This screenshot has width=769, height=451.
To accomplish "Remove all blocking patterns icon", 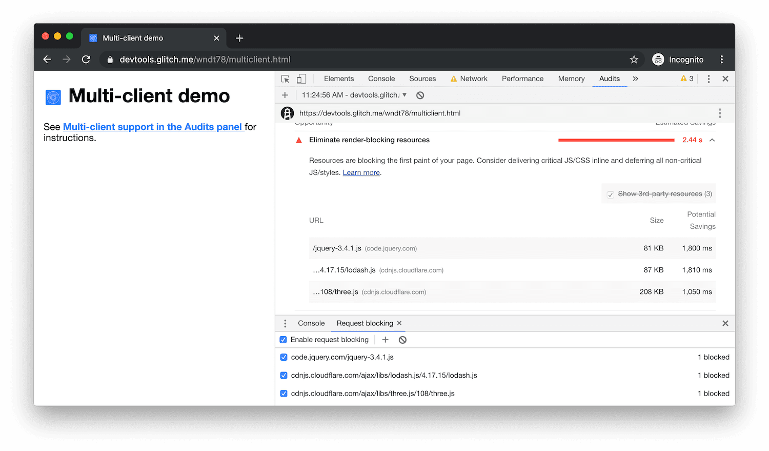I will (402, 340).
